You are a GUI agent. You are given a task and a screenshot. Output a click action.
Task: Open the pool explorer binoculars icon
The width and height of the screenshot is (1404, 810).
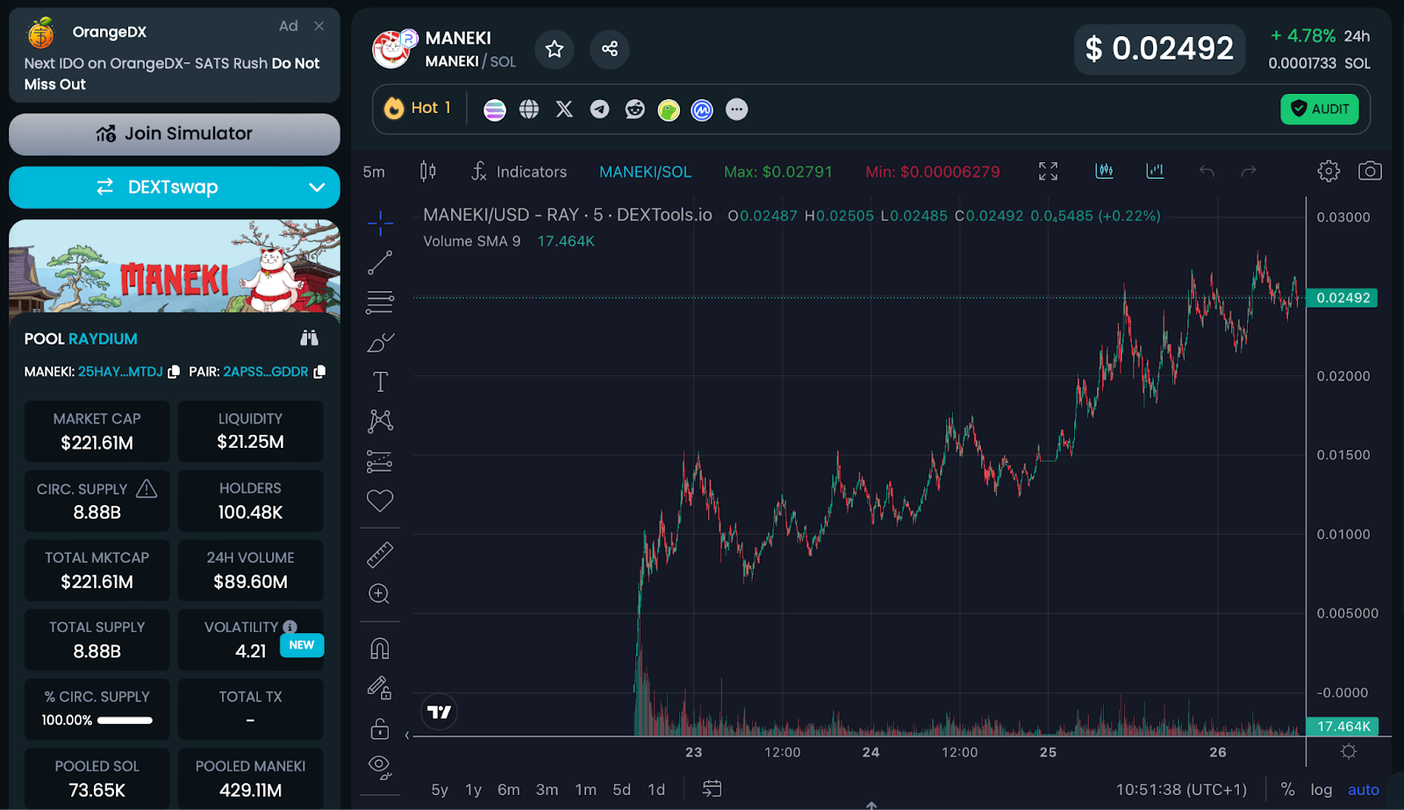309,338
